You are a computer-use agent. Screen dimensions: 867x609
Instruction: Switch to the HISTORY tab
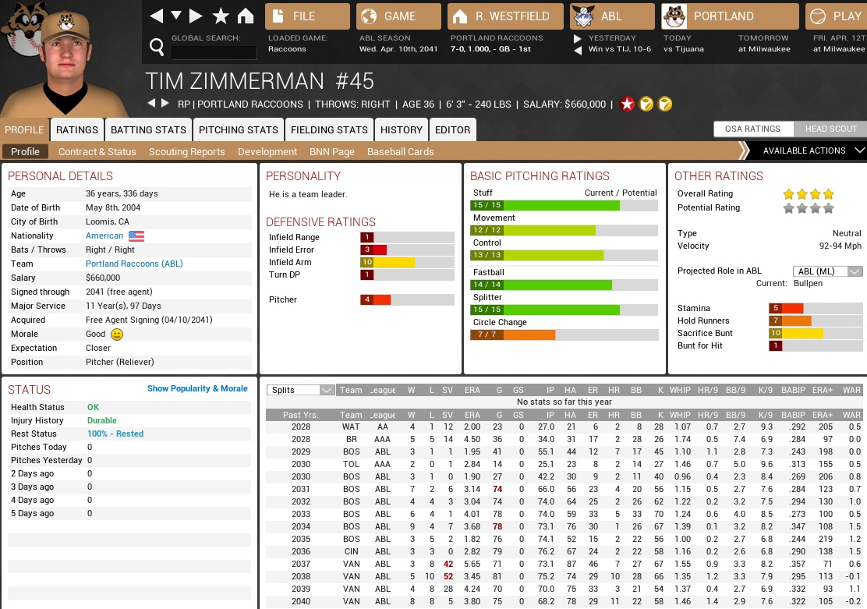(402, 129)
